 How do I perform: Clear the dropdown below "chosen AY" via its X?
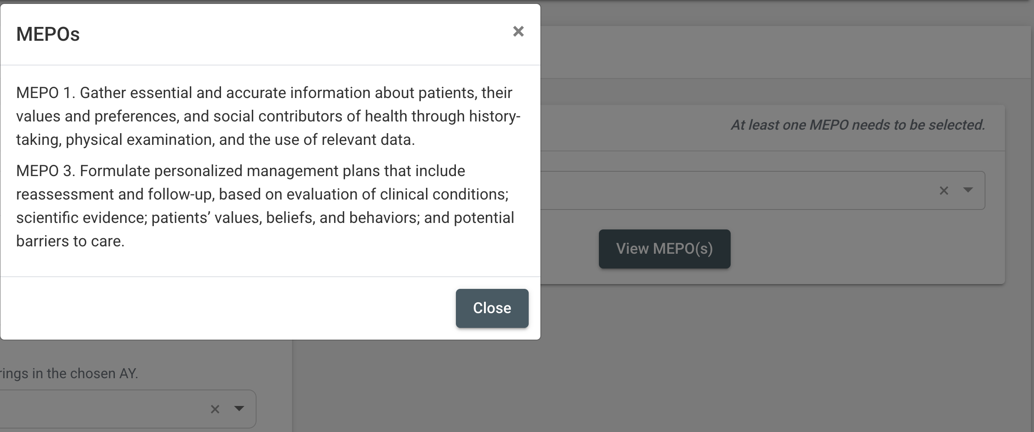coord(215,409)
